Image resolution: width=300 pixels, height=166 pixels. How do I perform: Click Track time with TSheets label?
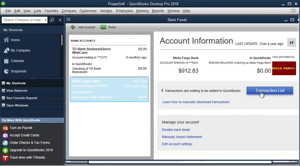tap(27, 158)
